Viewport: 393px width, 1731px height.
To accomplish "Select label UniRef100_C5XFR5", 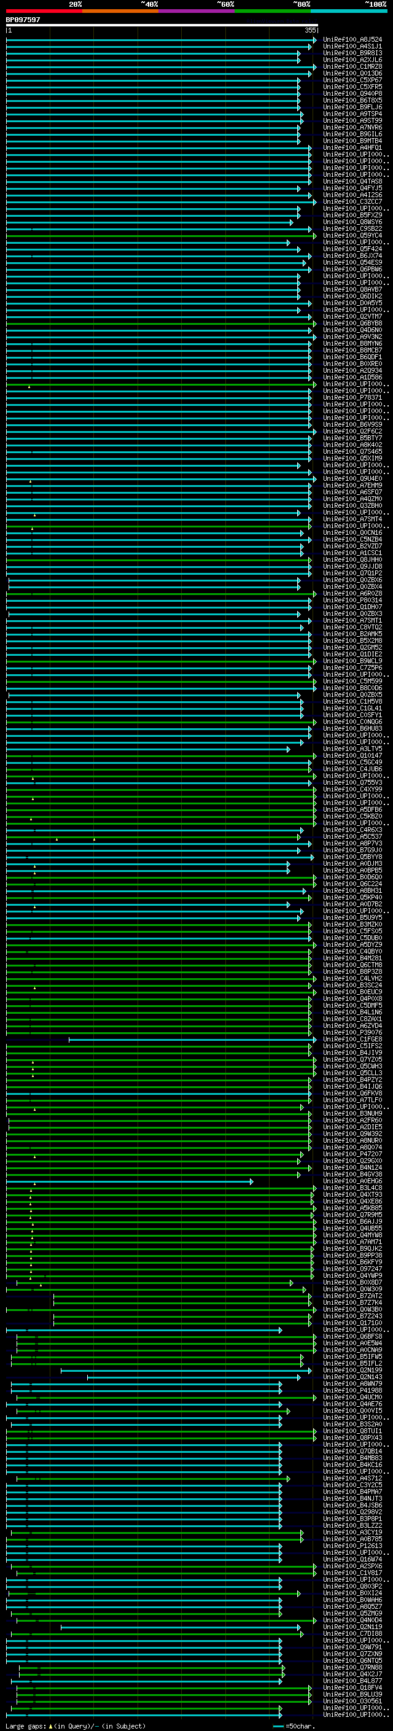I will [x=352, y=87].
